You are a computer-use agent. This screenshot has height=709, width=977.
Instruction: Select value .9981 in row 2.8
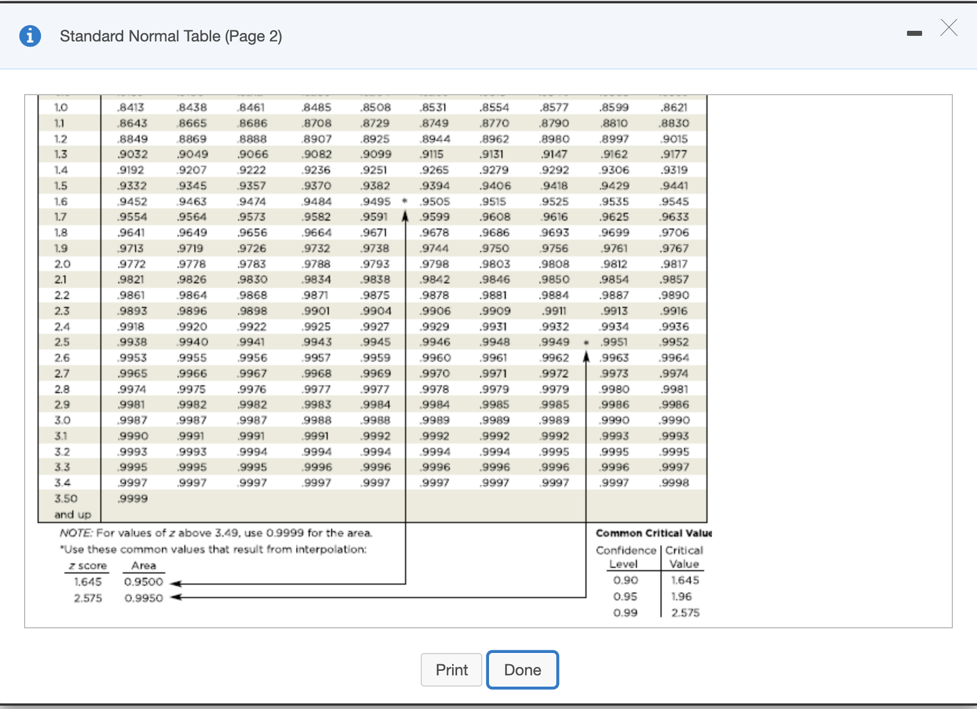coord(674,389)
